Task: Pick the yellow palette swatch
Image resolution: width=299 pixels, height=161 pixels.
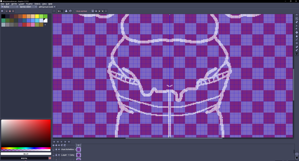Action: click(x=37, y=16)
